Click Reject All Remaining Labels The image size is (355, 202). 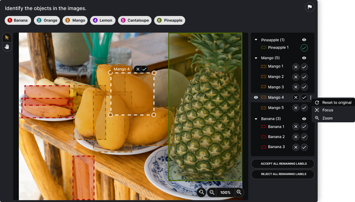(283, 174)
